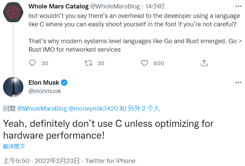
Task: Click 翻译推文 to translate the tweet
Action: click(14, 146)
